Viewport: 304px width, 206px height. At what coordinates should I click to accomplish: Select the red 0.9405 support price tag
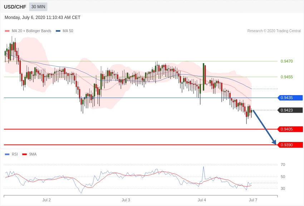pyautogui.click(x=290, y=129)
